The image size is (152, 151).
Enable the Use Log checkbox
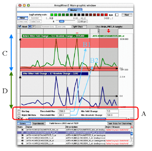[x=19, y=111]
